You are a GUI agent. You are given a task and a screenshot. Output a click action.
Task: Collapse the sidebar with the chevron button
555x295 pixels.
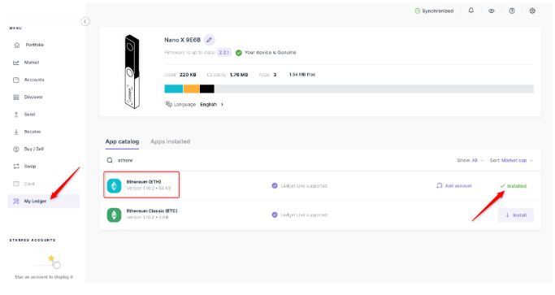pos(85,22)
